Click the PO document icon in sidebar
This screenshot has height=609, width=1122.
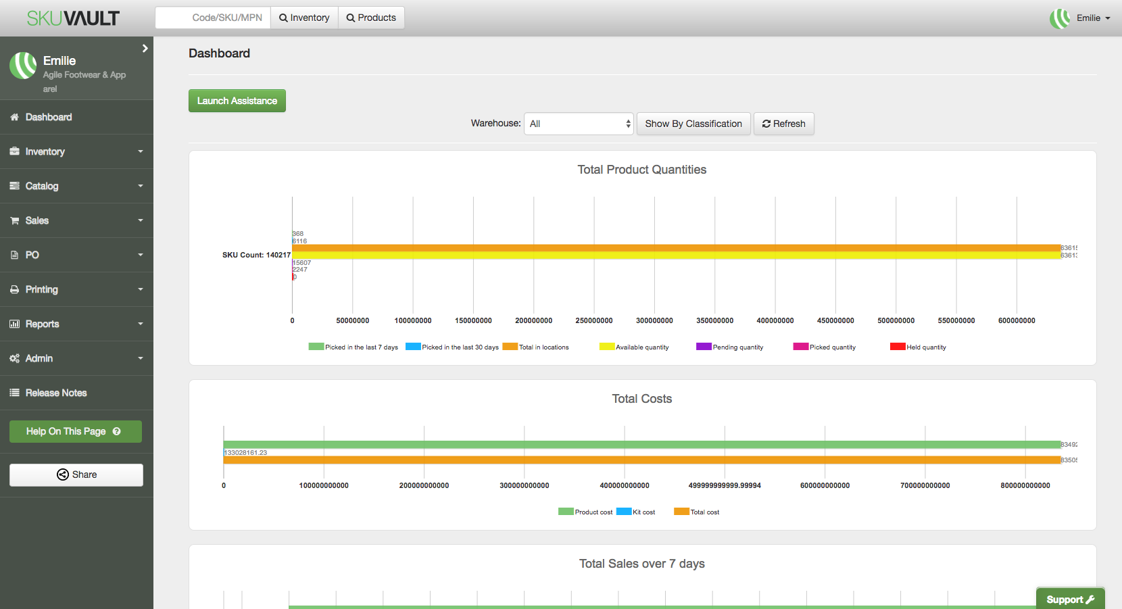[x=14, y=255]
